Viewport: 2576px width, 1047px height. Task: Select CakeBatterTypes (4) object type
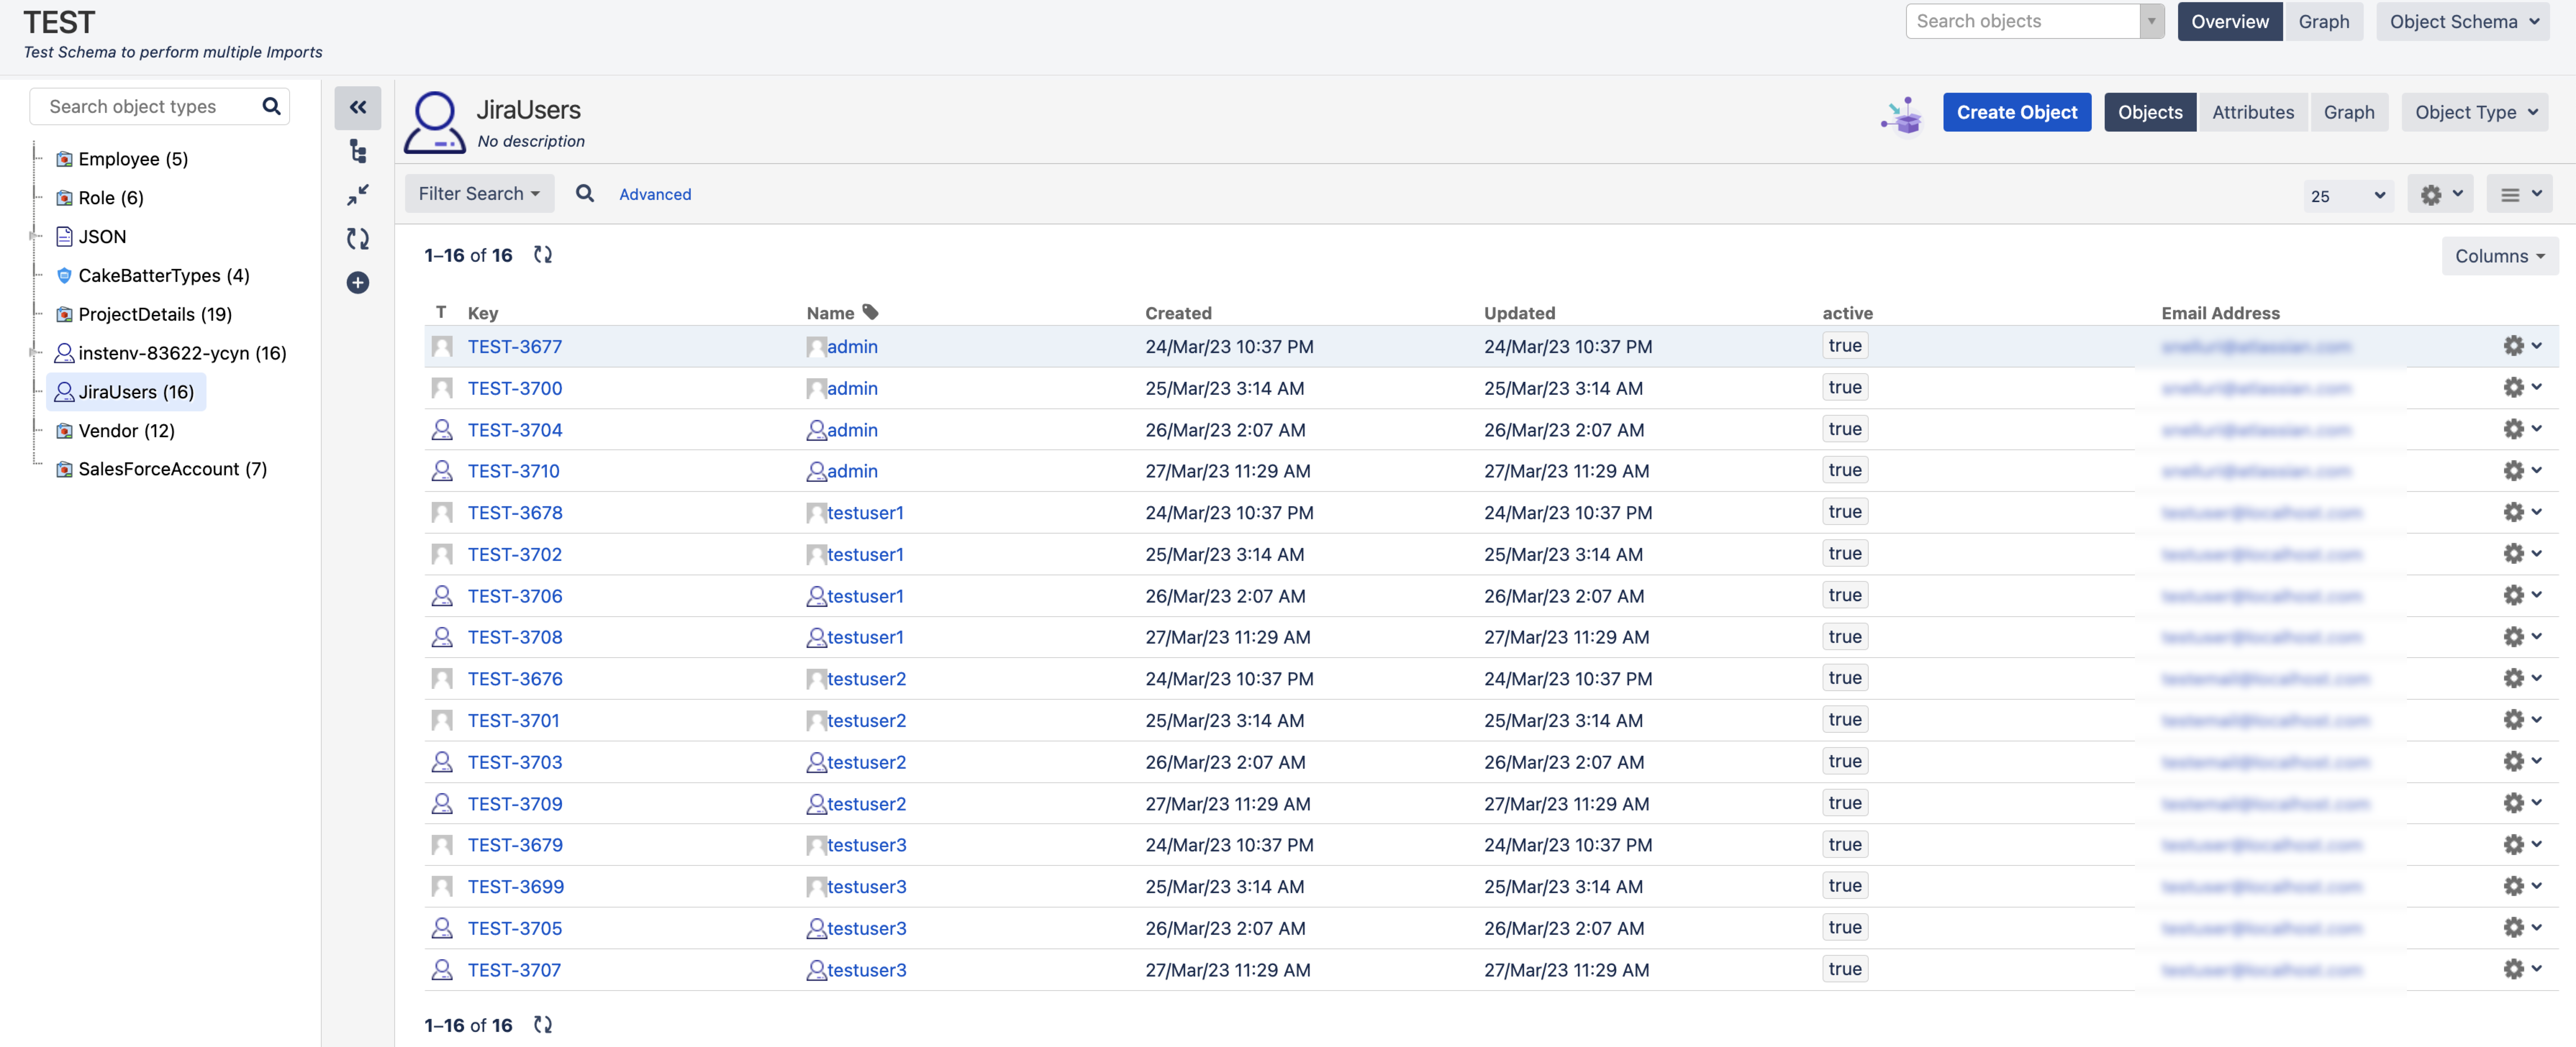click(164, 276)
